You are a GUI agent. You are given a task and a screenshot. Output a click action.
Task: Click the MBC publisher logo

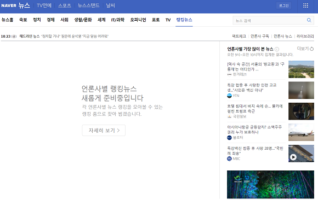pyautogui.click(x=229, y=159)
